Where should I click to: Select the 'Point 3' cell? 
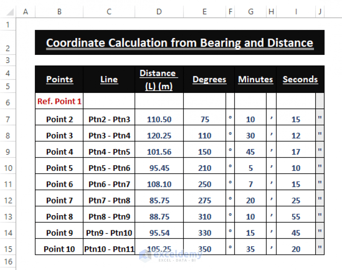tap(59, 133)
